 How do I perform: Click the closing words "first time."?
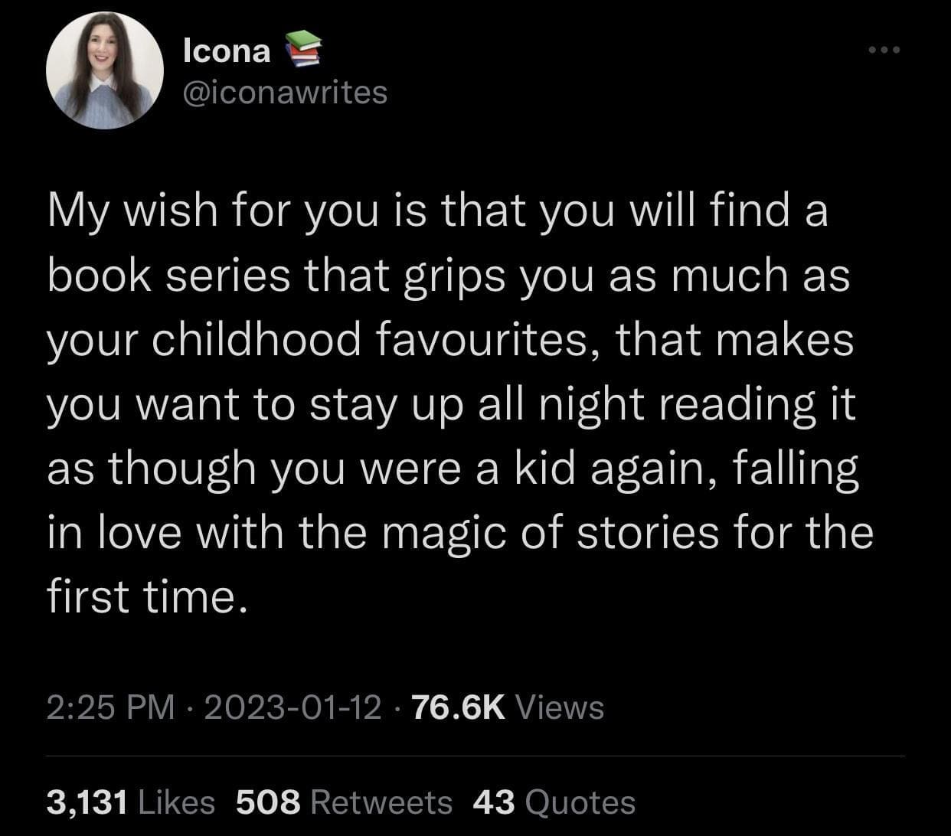coord(148,598)
